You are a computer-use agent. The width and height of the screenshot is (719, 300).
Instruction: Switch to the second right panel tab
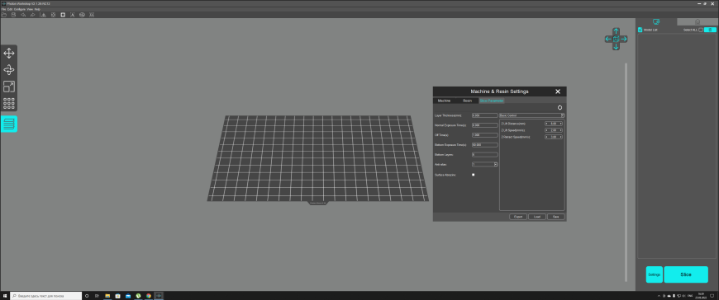click(698, 21)
